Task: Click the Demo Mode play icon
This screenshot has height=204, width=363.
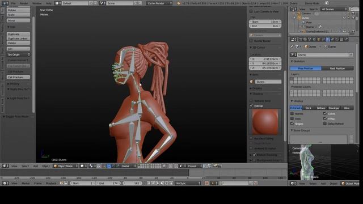Action: click(327, 3)
